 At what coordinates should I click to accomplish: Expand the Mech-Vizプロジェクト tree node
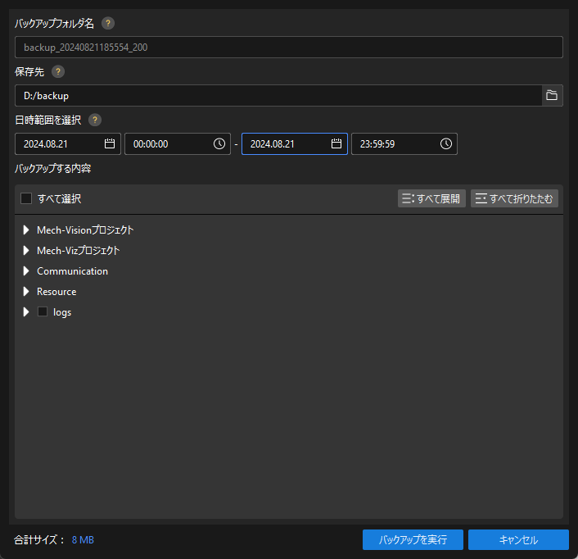(x=26, y=251)
